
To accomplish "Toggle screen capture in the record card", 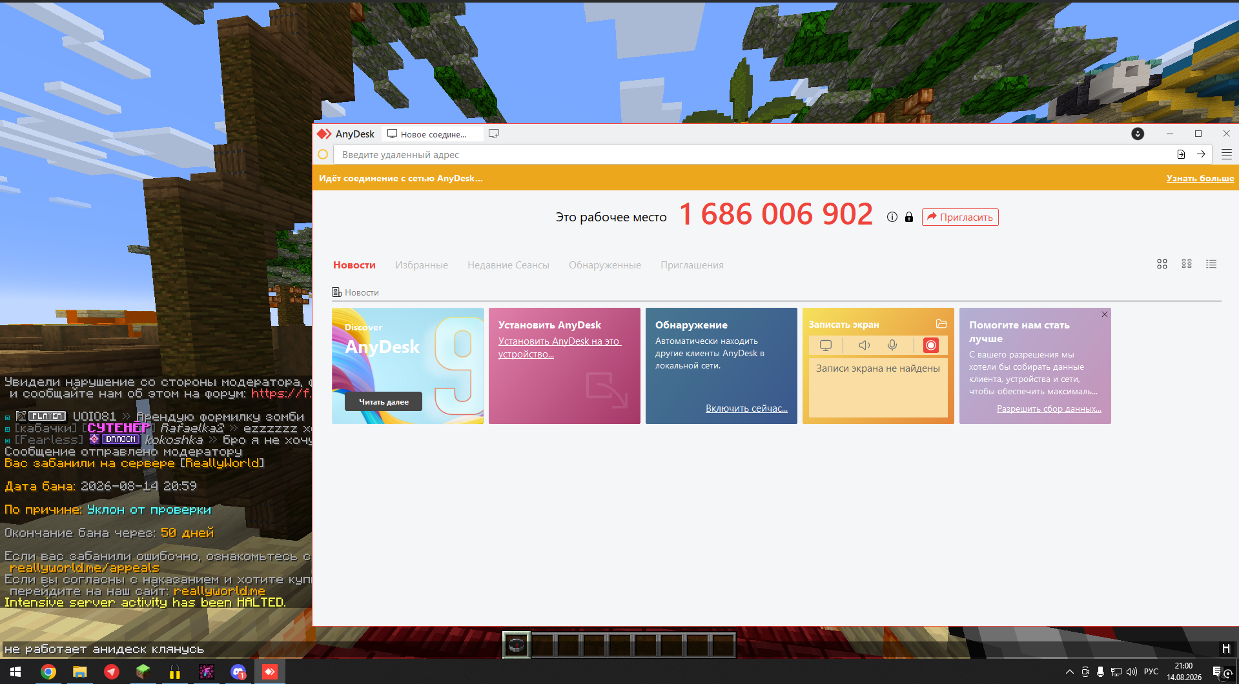I will click(826, 345).
